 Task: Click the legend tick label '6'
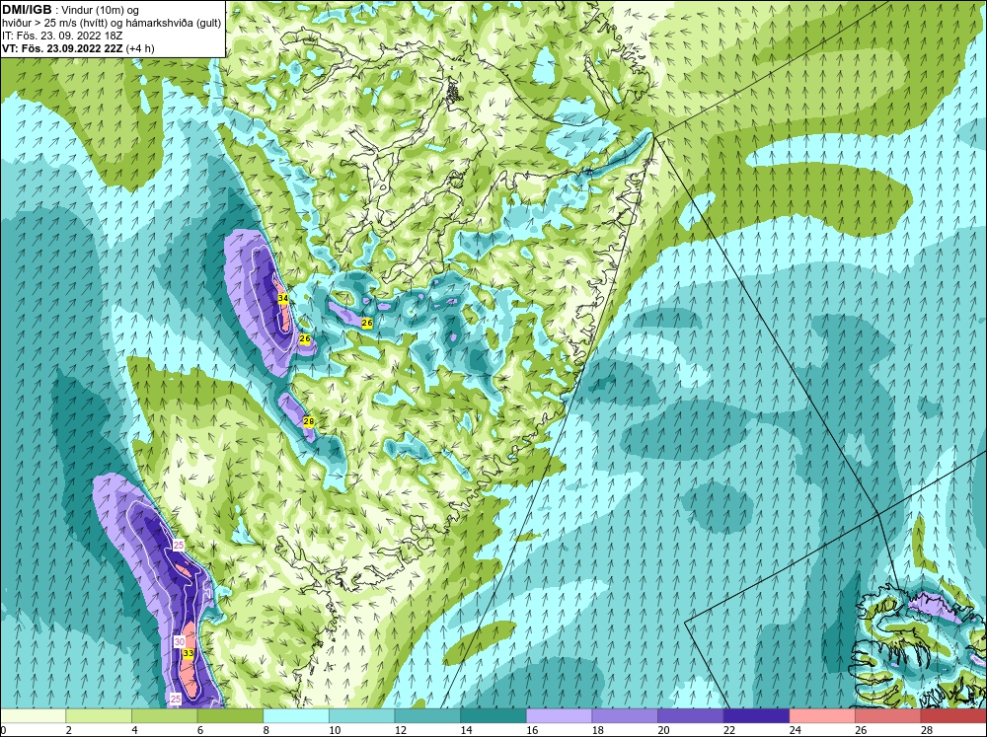(200, 730)
